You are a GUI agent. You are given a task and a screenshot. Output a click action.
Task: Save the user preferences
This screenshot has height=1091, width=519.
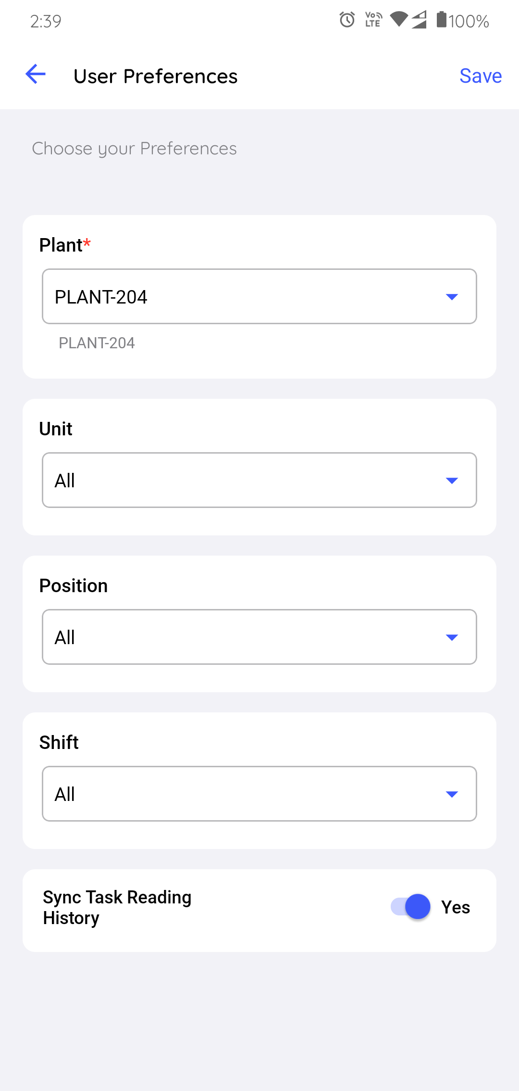tap(481, 76)
